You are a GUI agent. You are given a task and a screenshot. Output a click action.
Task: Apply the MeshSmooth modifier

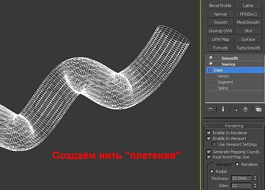pyautogui.click(x=248, y=22)
